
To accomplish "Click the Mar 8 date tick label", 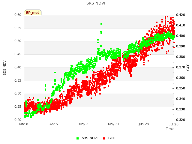I will tap(24, 124).
